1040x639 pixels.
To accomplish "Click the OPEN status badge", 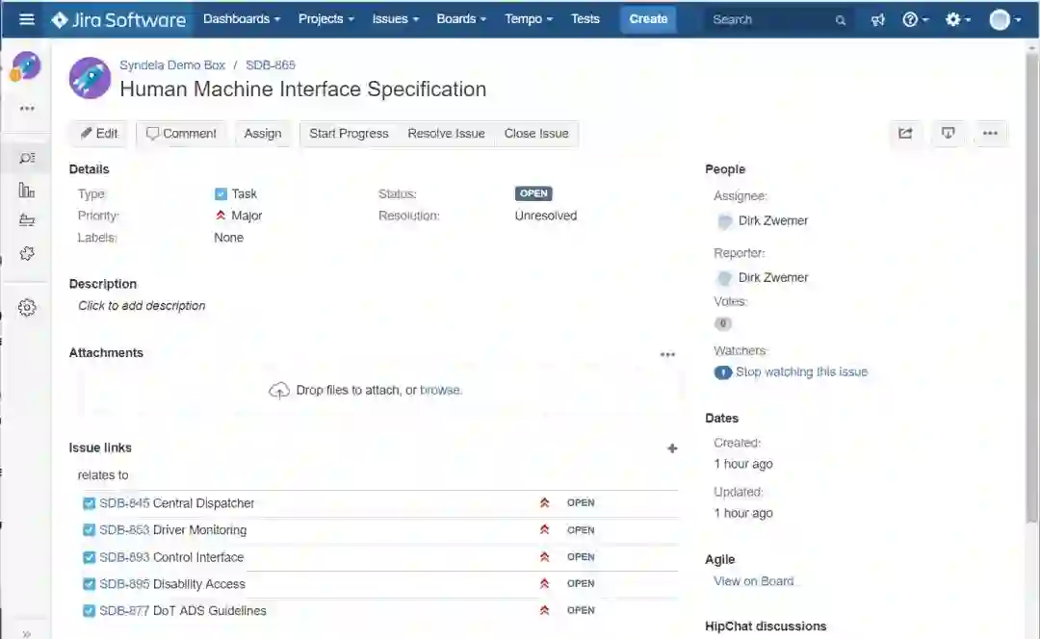I will (533, 193).
